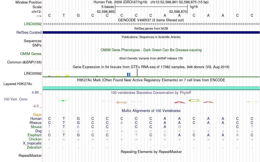Screen dimensions: 260x162
Task: Click the Repeating Elements by RepeatMasker title
Action: [151, 152]
